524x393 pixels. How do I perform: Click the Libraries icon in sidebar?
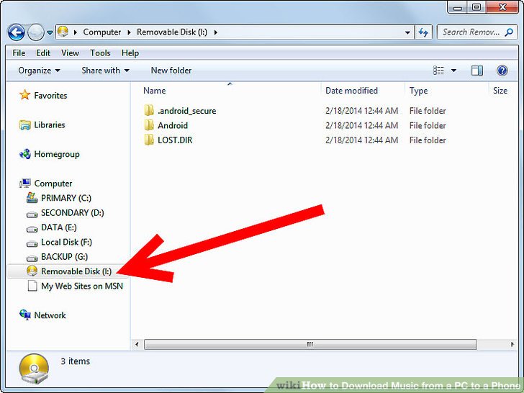[x=24, y=125]
